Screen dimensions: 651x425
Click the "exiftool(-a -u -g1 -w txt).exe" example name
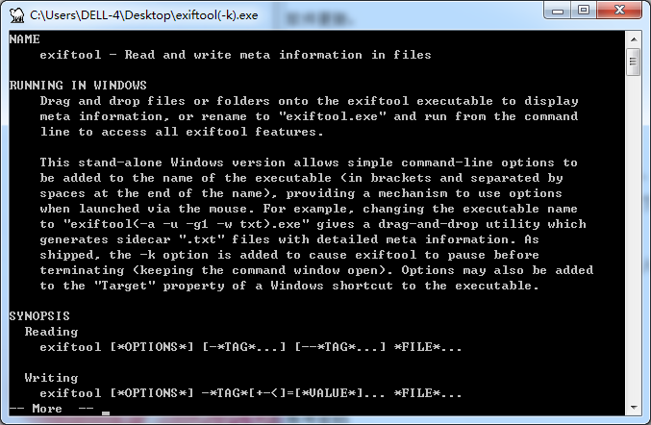point(186,224)
